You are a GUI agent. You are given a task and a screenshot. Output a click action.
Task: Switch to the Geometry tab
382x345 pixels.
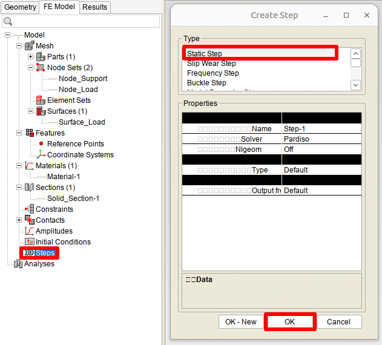pos(20,7)
